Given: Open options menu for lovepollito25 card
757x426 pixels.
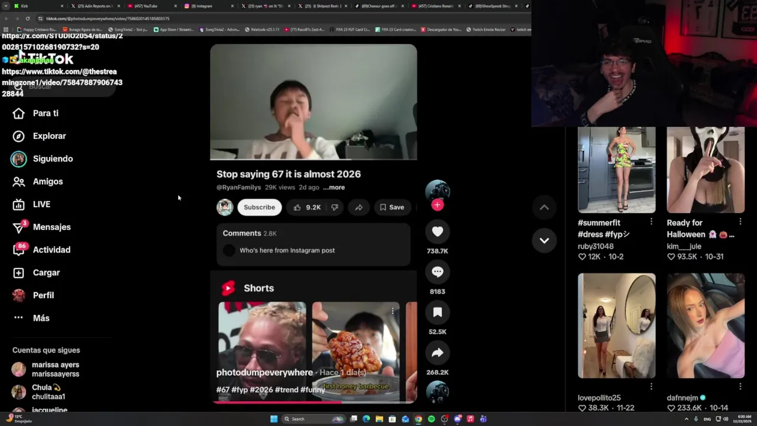Looking at the screenshot, I should pos(651,386).
